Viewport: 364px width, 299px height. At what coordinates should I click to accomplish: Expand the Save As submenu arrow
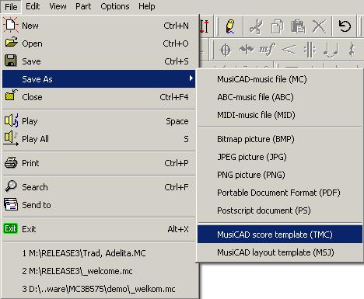(x=191, y=78)
